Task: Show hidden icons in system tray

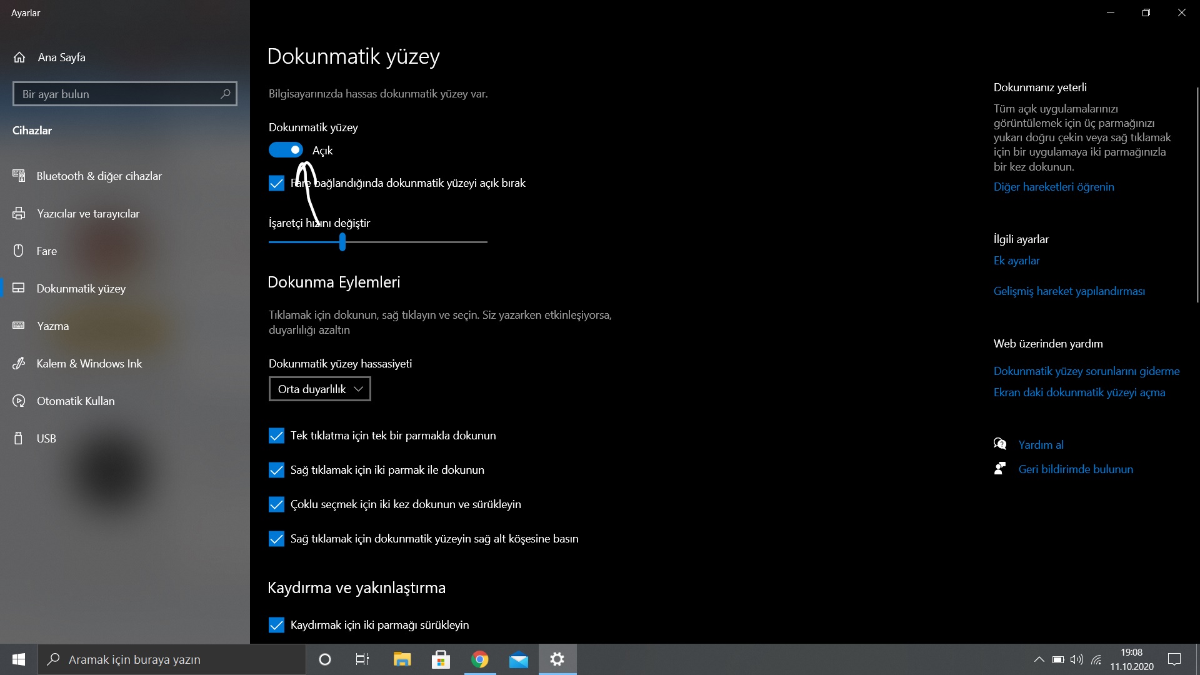Action: click(x=1039, y=659)
